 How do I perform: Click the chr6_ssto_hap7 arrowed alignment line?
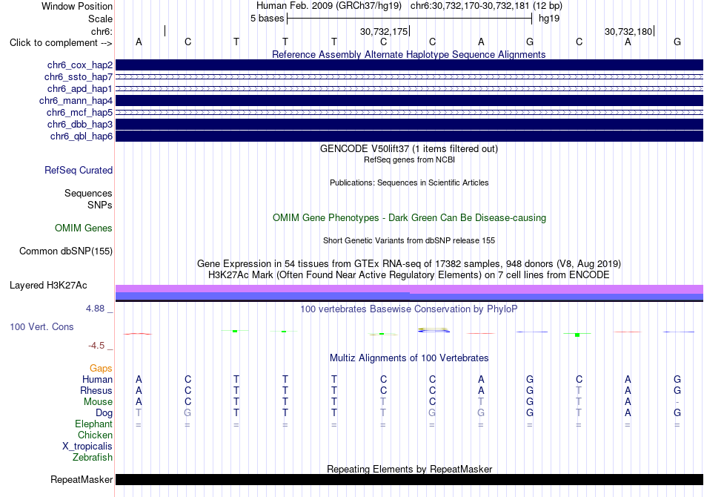410,77
